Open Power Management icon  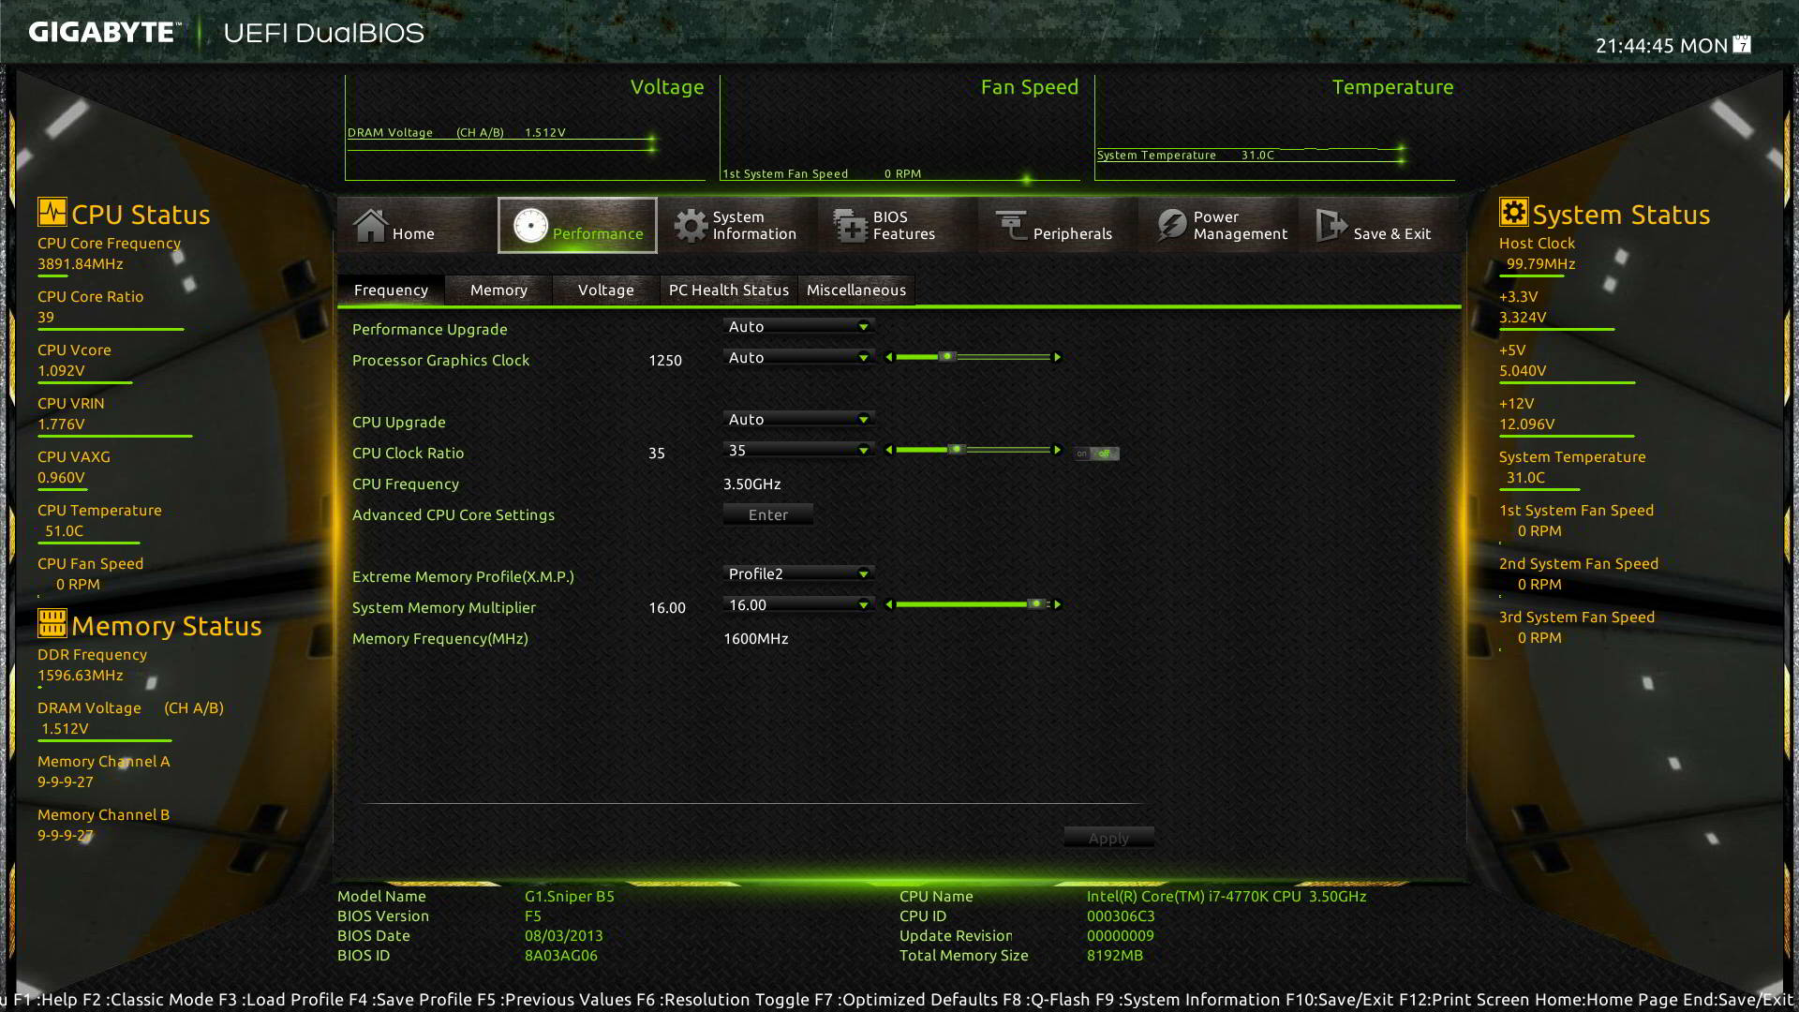tap(1171, 226)
